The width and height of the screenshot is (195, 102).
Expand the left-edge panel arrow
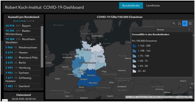(2, 57)
